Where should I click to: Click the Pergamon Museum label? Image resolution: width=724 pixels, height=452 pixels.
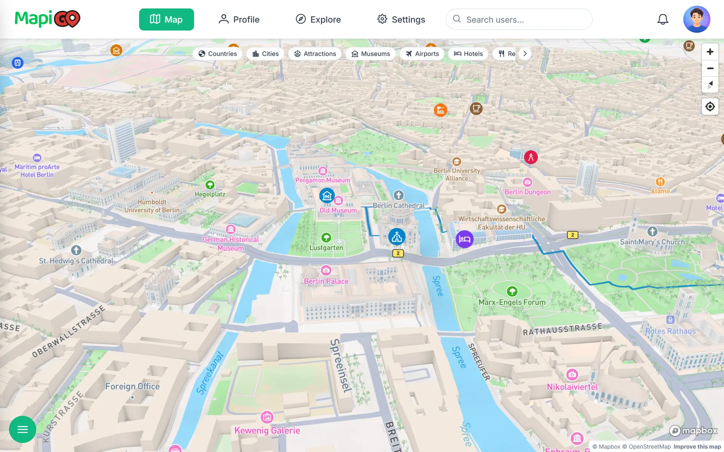(323, 180)
